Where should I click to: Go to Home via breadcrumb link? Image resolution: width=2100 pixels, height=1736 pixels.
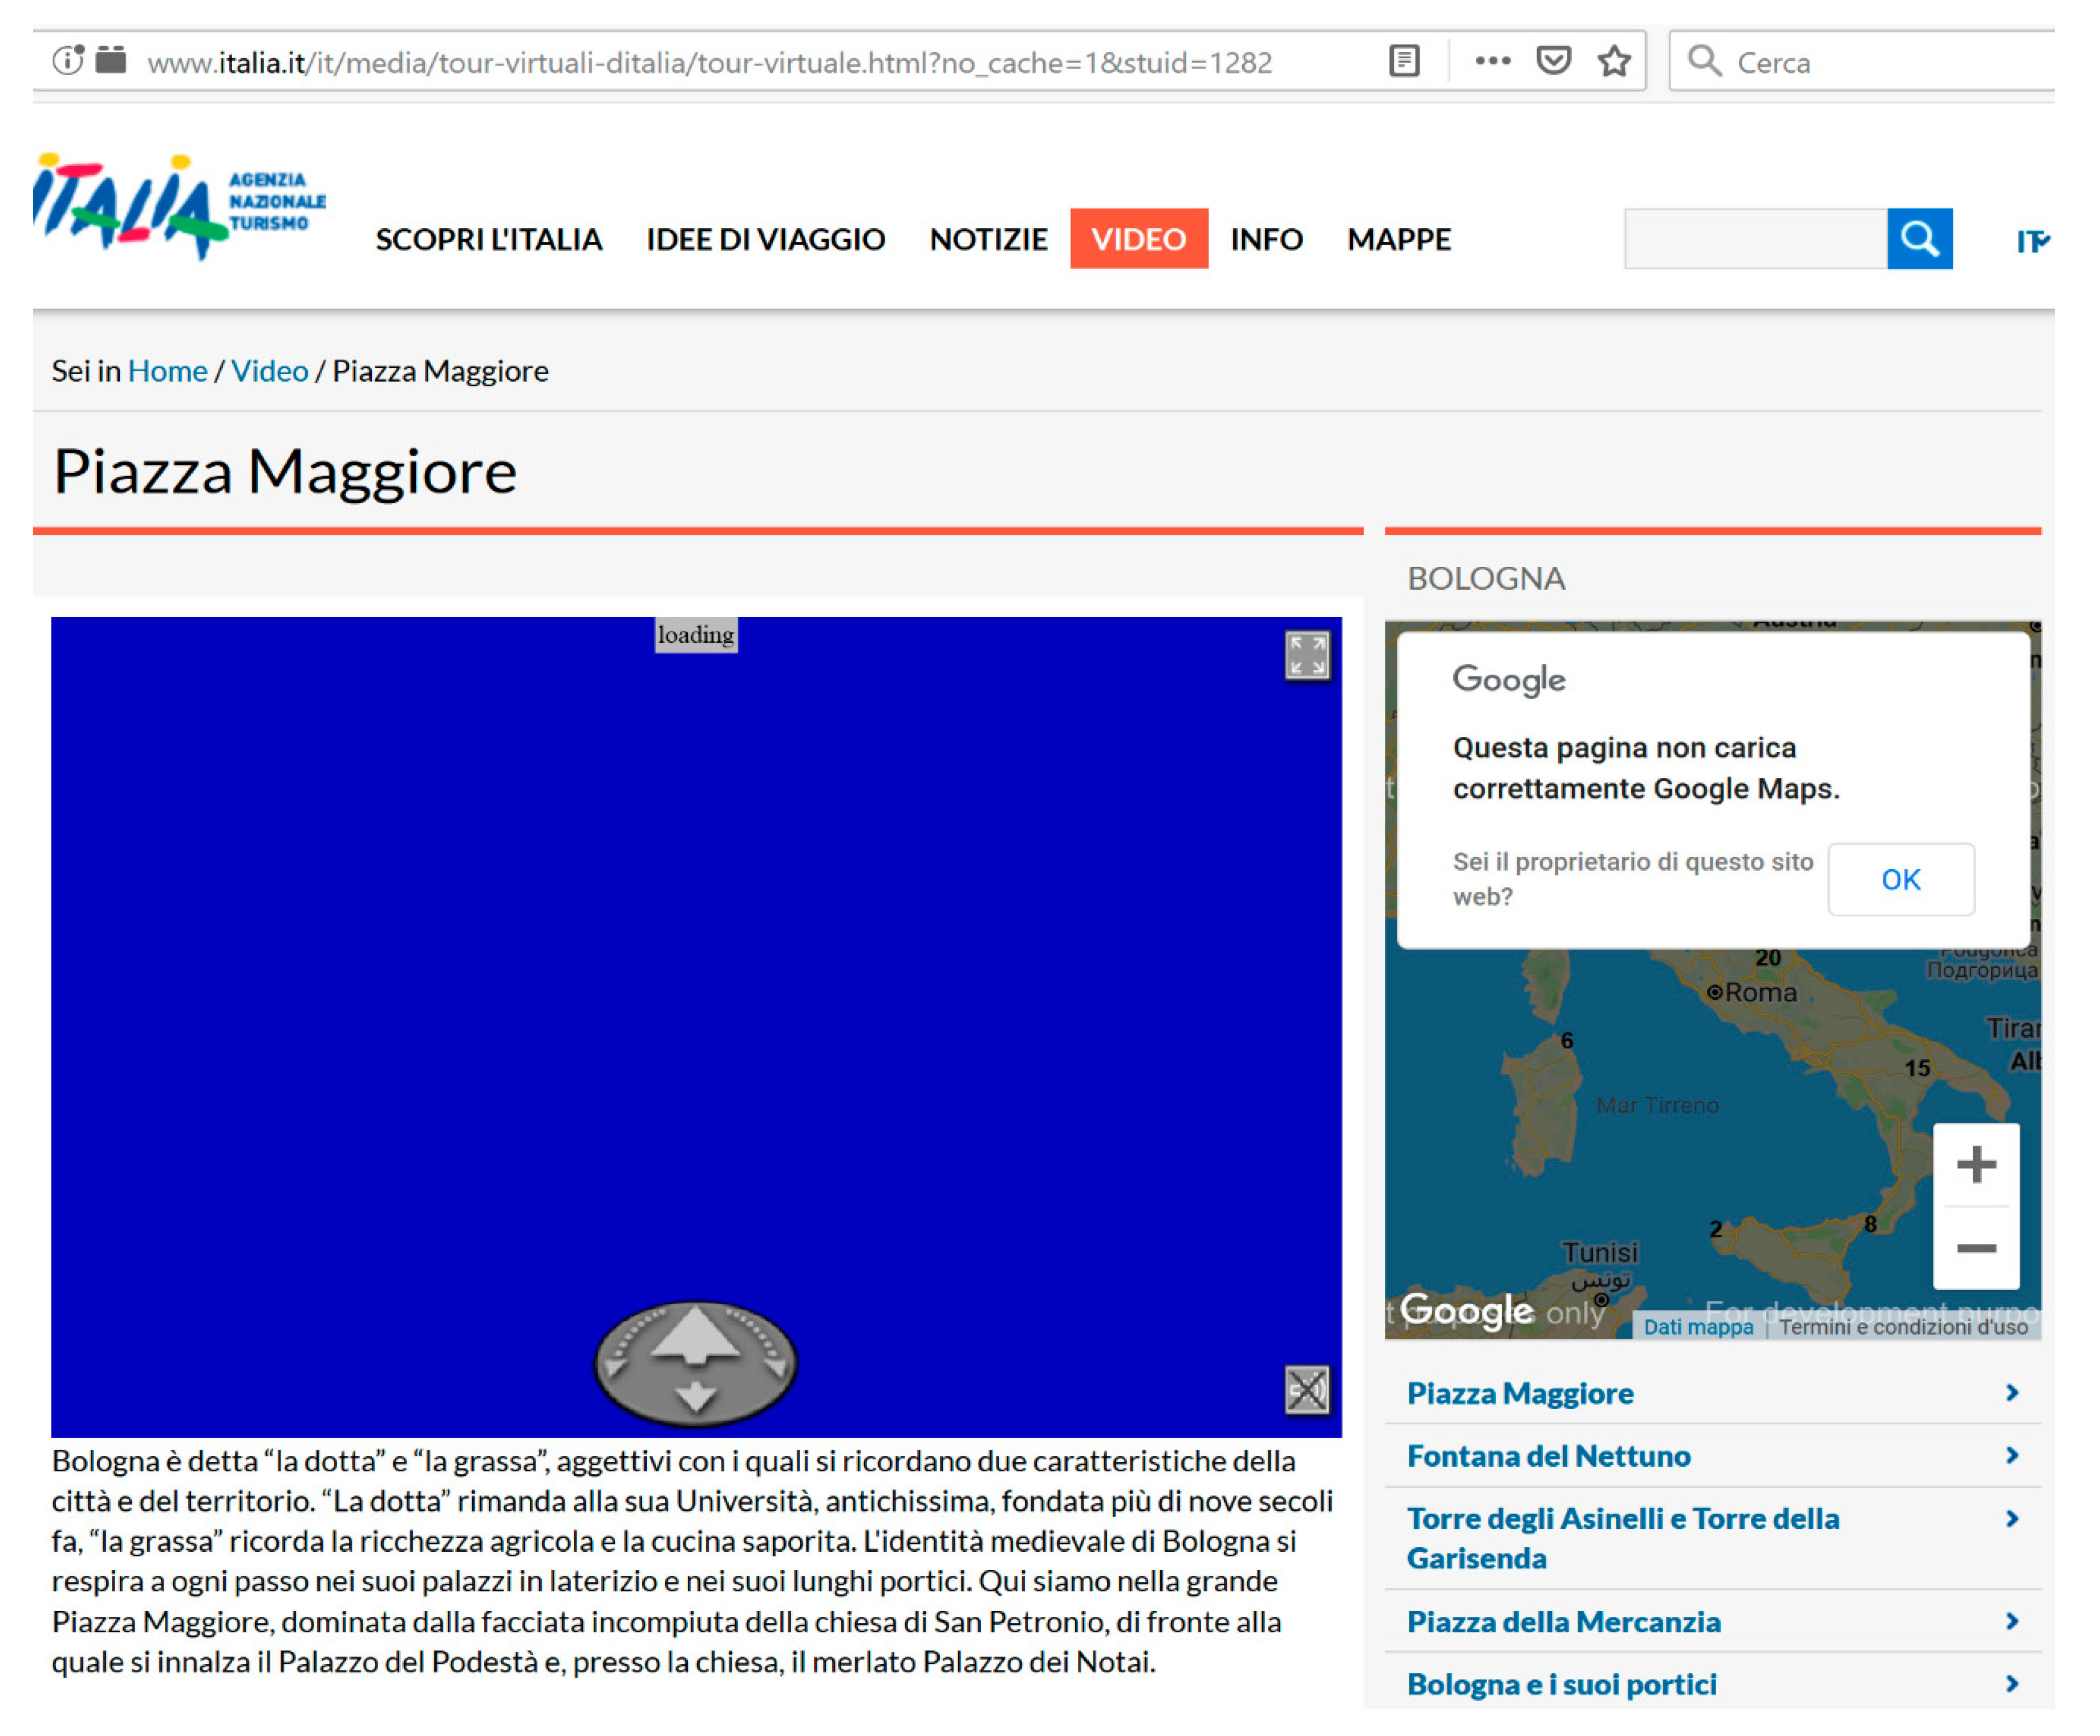[x=167, y=371]
